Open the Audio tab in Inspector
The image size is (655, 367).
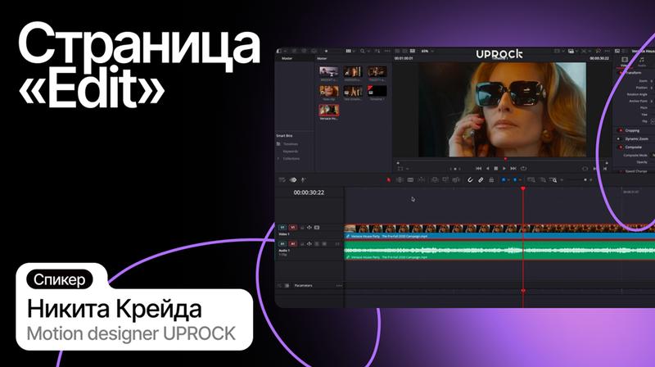[x=642, y=62]
